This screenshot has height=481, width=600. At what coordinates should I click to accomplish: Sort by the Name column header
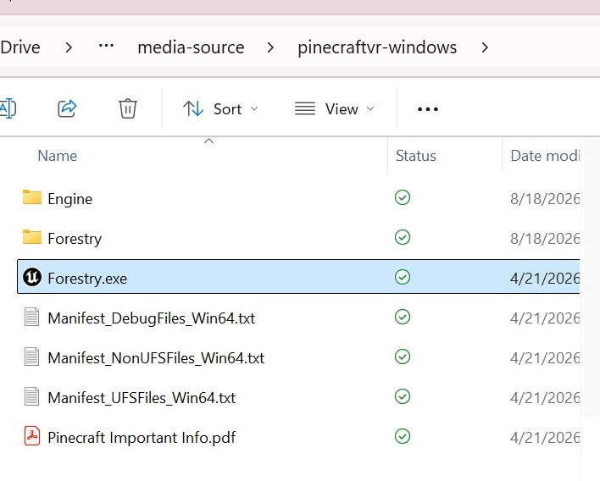click(x=58, y=156)
